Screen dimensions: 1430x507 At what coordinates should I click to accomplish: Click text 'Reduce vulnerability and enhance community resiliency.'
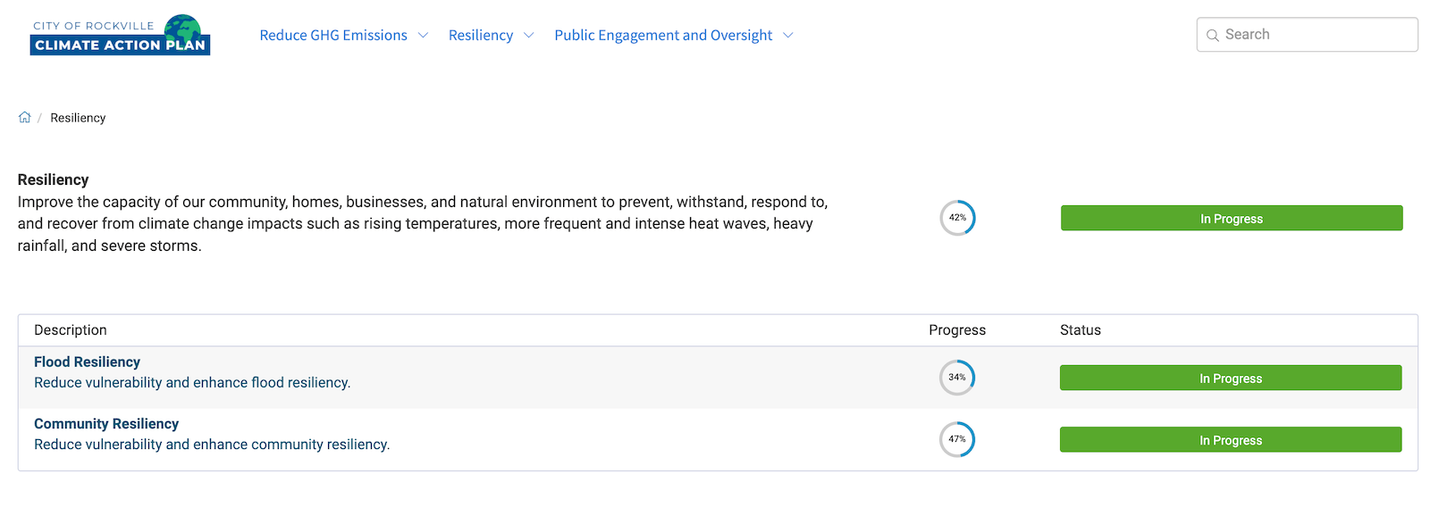pos(212,444)
